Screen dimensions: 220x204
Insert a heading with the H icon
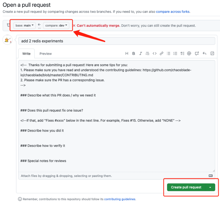[x=127, y=54]
